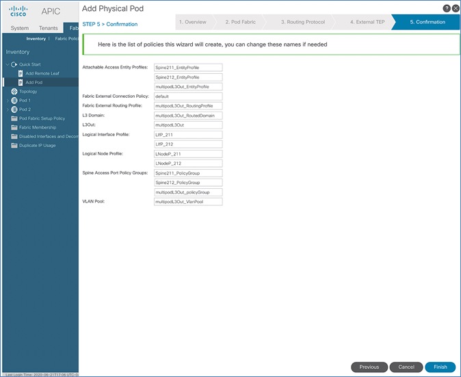Click the Pod 2 globe icon
The width and height of the screenshot is (461, 377).
[14, 109]
